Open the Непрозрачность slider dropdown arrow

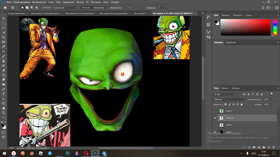click(x=271, y=99)
